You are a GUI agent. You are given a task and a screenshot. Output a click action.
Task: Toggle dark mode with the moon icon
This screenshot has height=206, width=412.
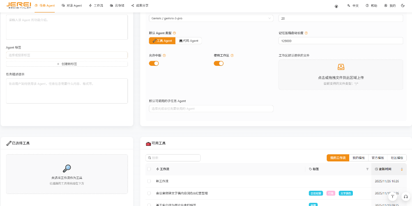coord(403,6)
